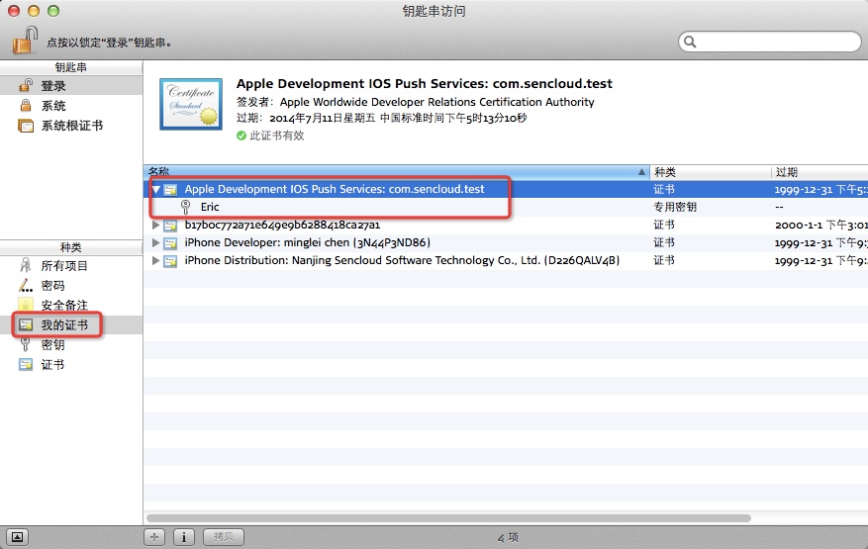Click the padlock icon to lock login keychain
Viewport: 868px width, 549px height.
pyautogui.click(x=25, y=40)
